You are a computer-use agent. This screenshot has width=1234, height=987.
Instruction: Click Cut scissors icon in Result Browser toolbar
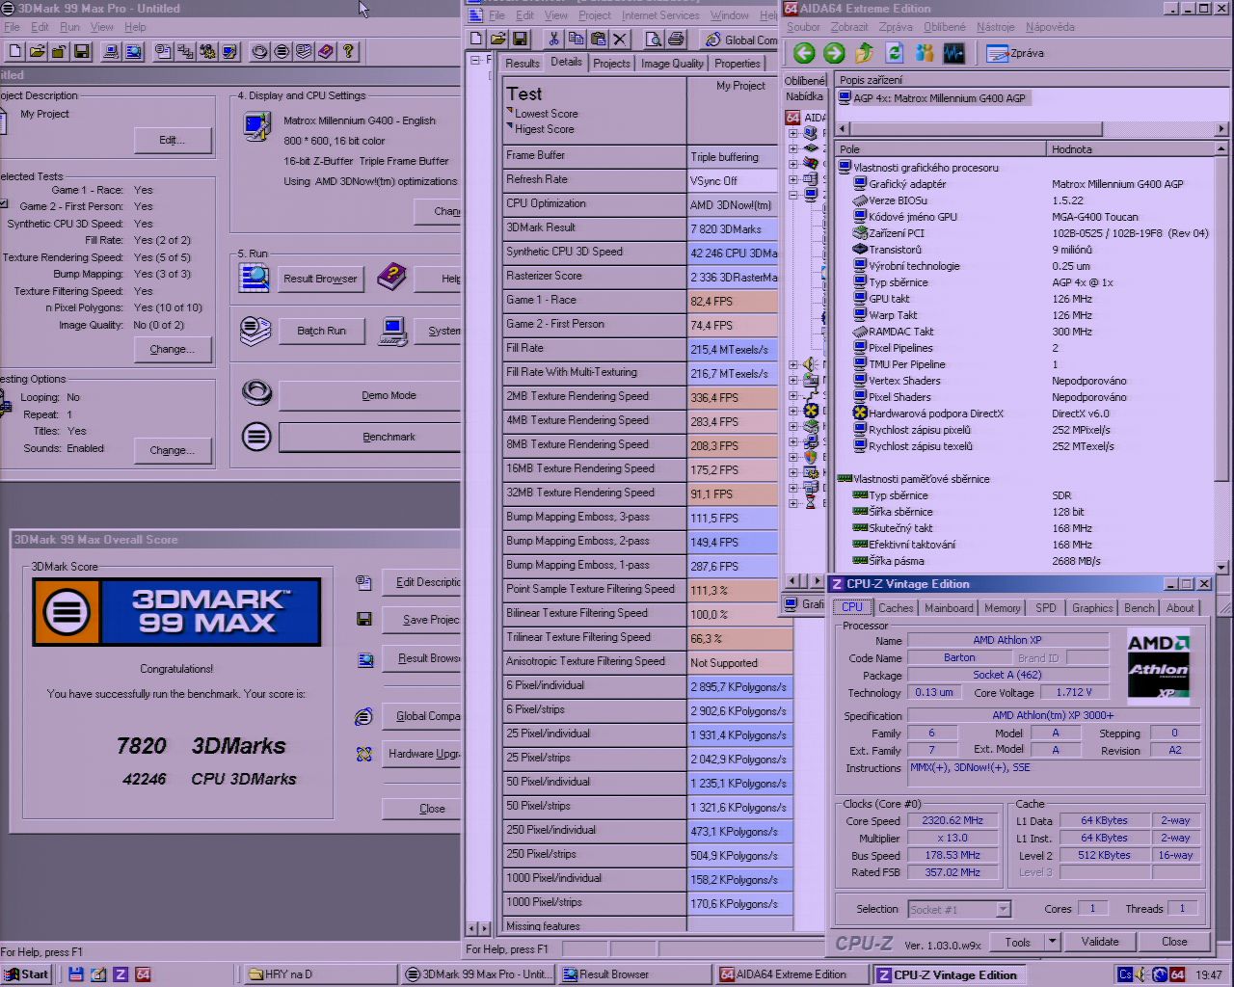click(x=553, y=39)
